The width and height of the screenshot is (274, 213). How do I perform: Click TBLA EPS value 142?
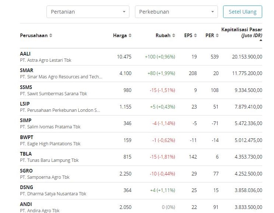click(x=193, y=157)
